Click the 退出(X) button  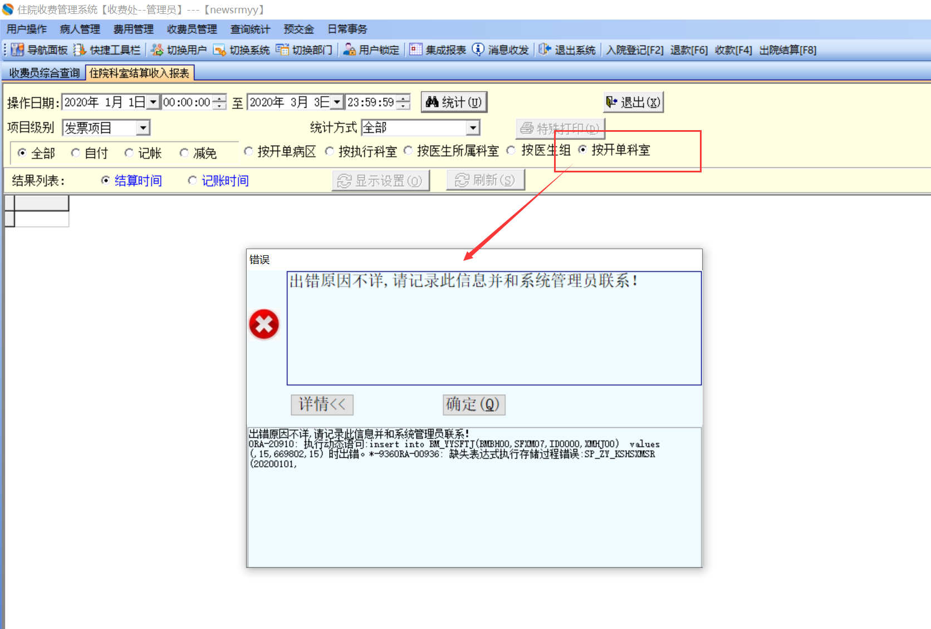click(634, 102)
